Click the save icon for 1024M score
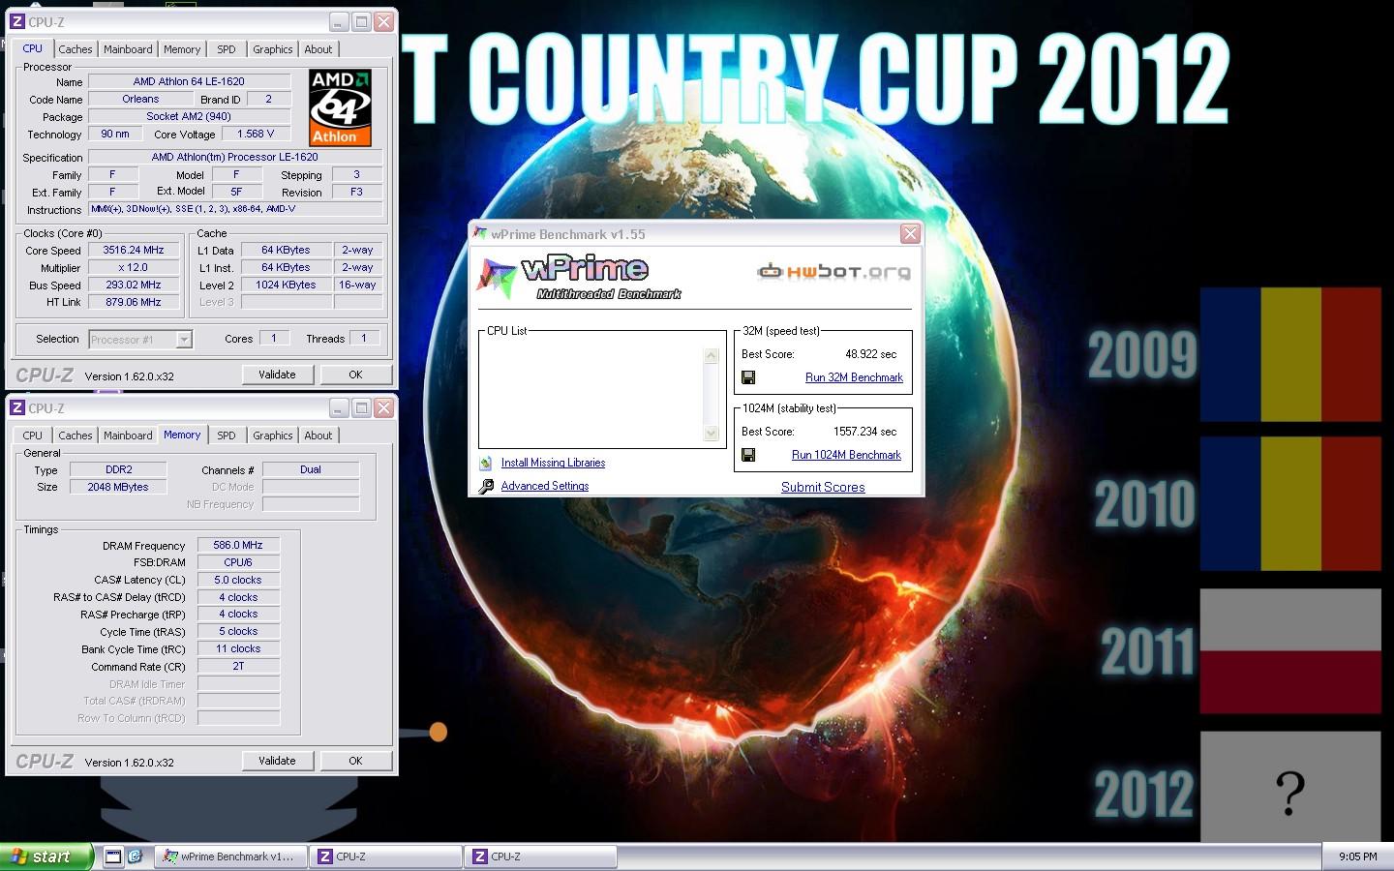The width and height of the screenshot is (1394, 871). pyautogui.click(x=748, y=455)
